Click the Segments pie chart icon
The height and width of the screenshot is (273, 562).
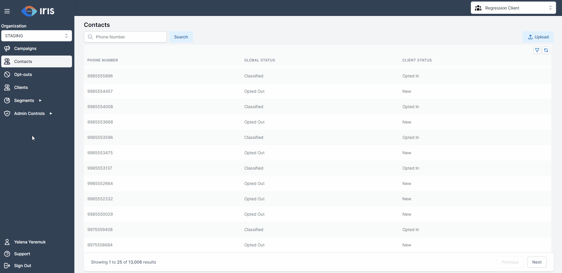point(7,100)
